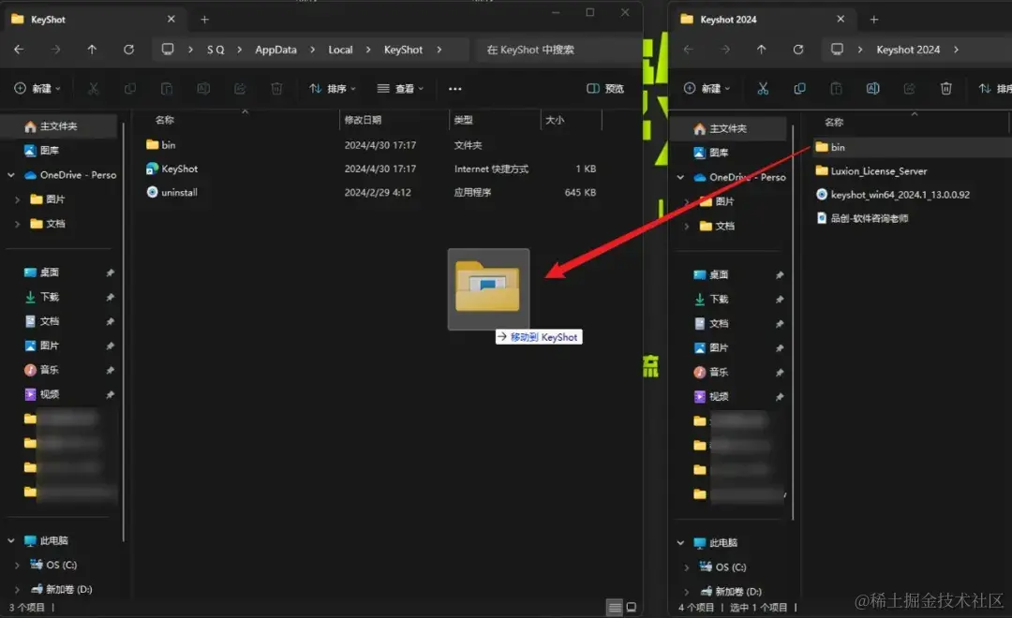This screenshot has width=1012, height=618.
Task: Click AppData in the breadcrumb path
Action: (x=275, y=50)
